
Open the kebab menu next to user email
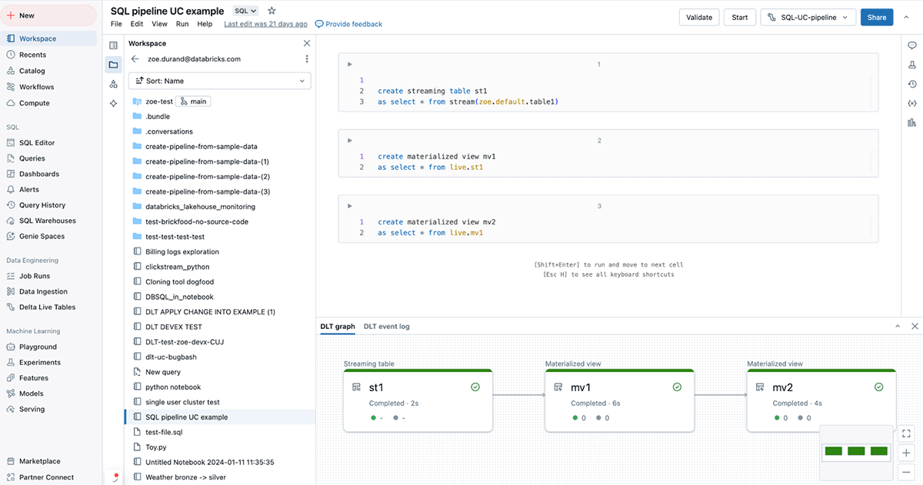point(307,59)
